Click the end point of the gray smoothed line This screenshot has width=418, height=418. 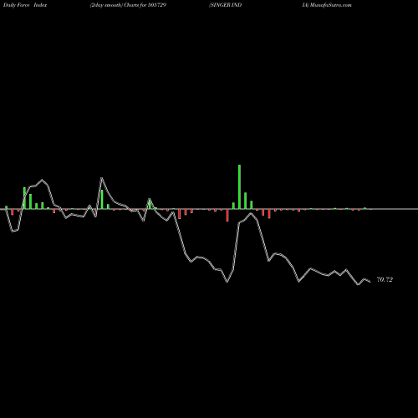pyautogui.click(x=370, y=282)
